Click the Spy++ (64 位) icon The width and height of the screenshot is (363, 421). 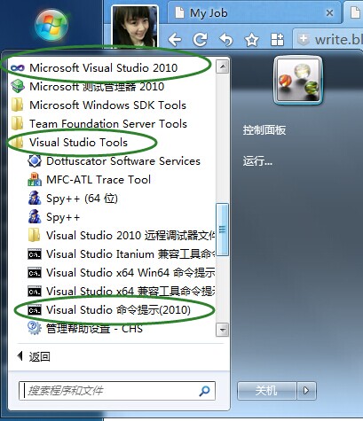35,199
